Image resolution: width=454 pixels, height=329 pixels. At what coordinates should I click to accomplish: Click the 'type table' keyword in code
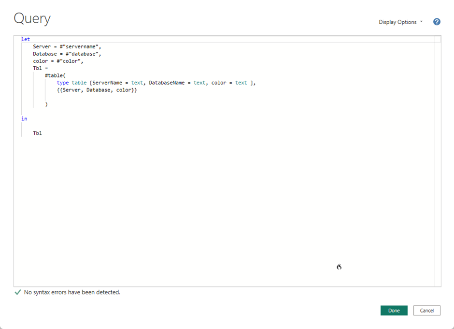point(71,83)
